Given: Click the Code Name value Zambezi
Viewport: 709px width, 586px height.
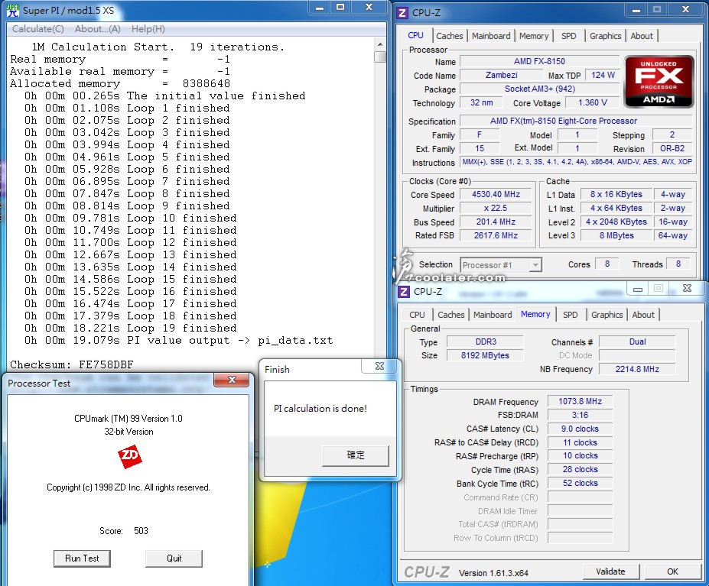Looking at the screenshot, I should coord(502,75).
